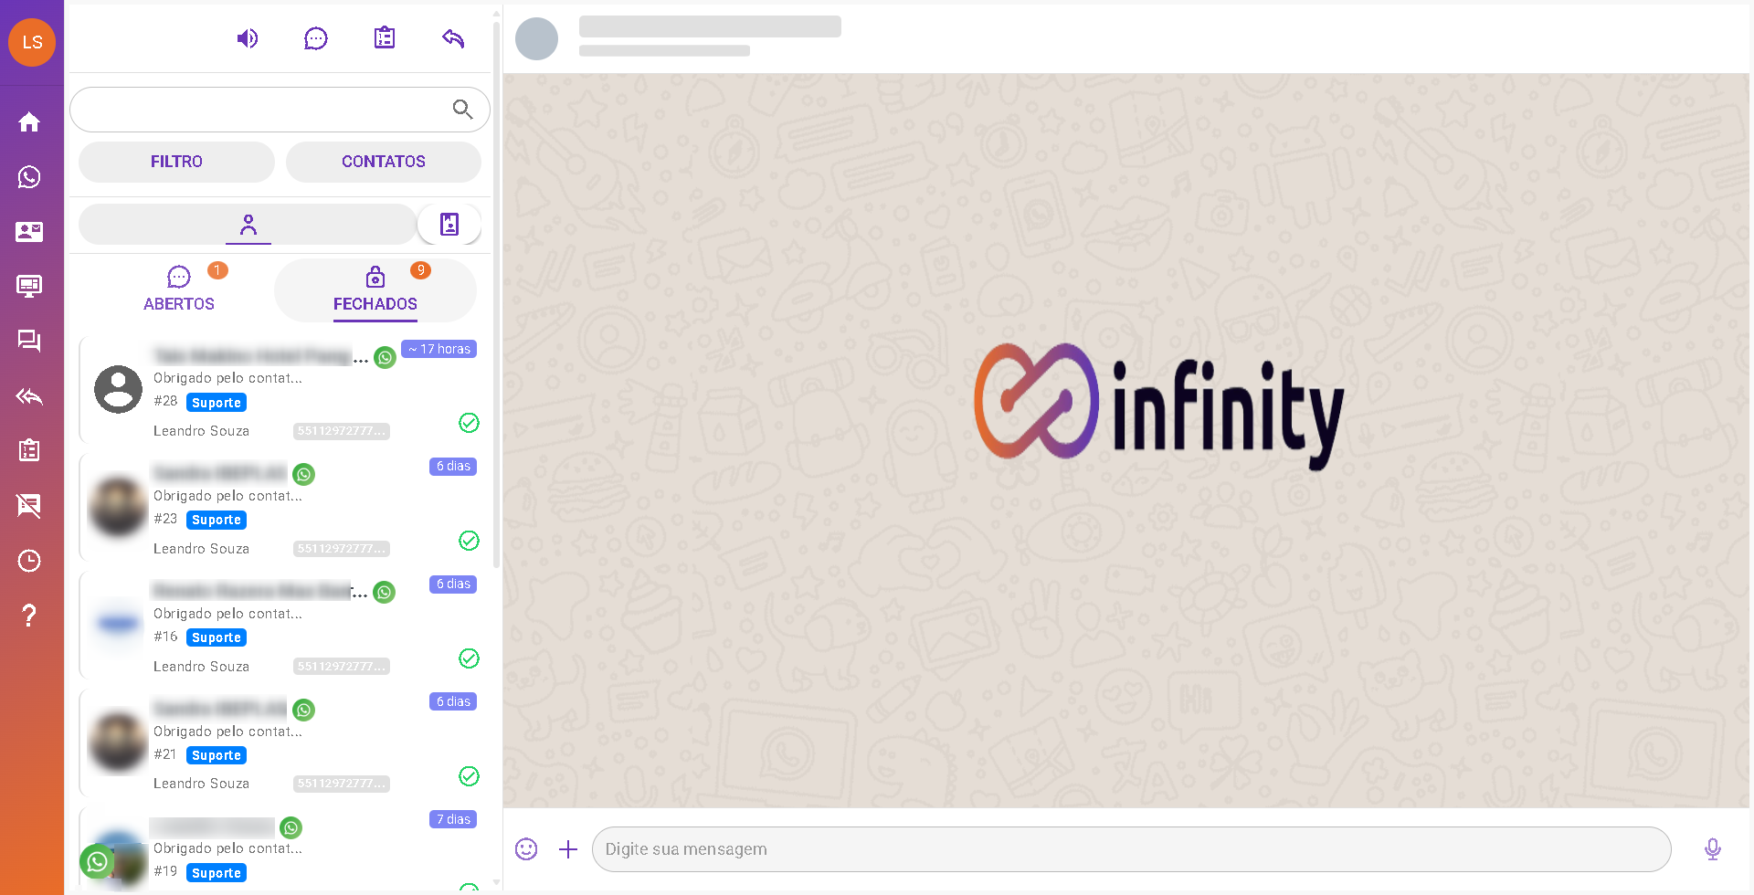Open the chat bubble icon in top toolbar
Viewport: 1754px width, 895px height.
point(316,38)
